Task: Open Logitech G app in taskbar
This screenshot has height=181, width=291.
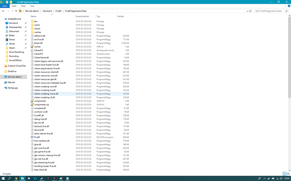Action: (x=35, y=178)
